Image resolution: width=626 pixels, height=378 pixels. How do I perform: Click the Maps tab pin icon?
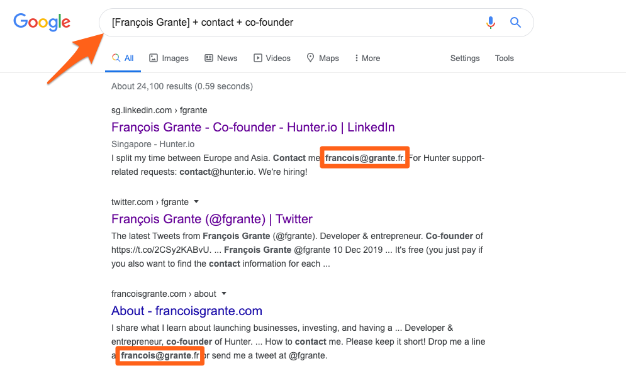point(310,58)
